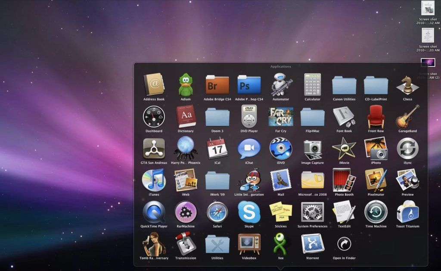Launch Dashboard from the stack
This screenshot has width=441, height=271.
(154, 116)
